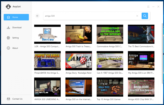Open the hamburger menu in title bar
Screen dimensions: 164x105
[x=148, y=7]
